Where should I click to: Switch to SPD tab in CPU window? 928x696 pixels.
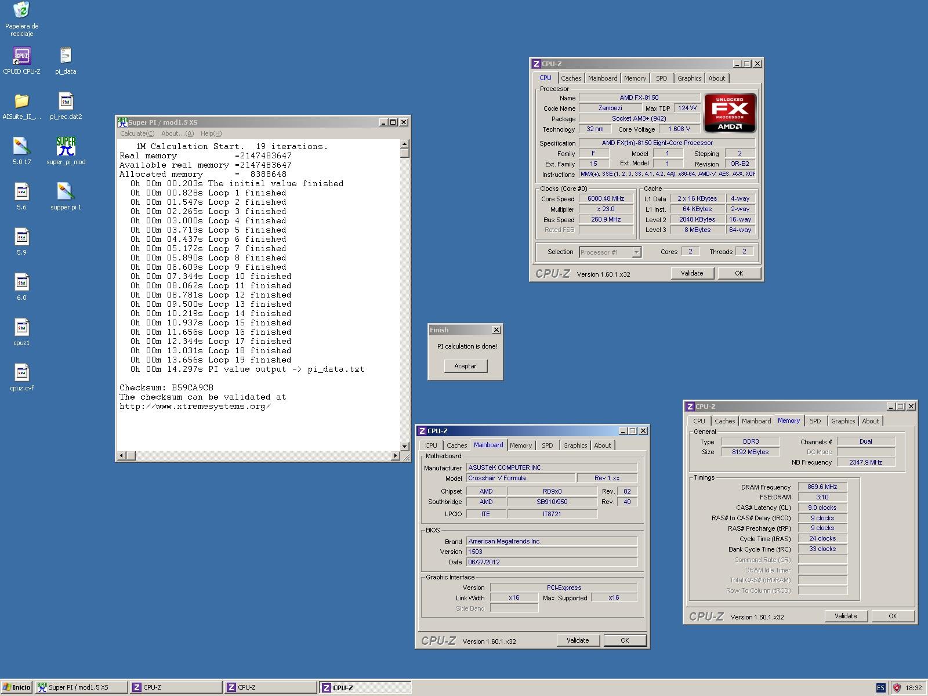pos(662,78)
